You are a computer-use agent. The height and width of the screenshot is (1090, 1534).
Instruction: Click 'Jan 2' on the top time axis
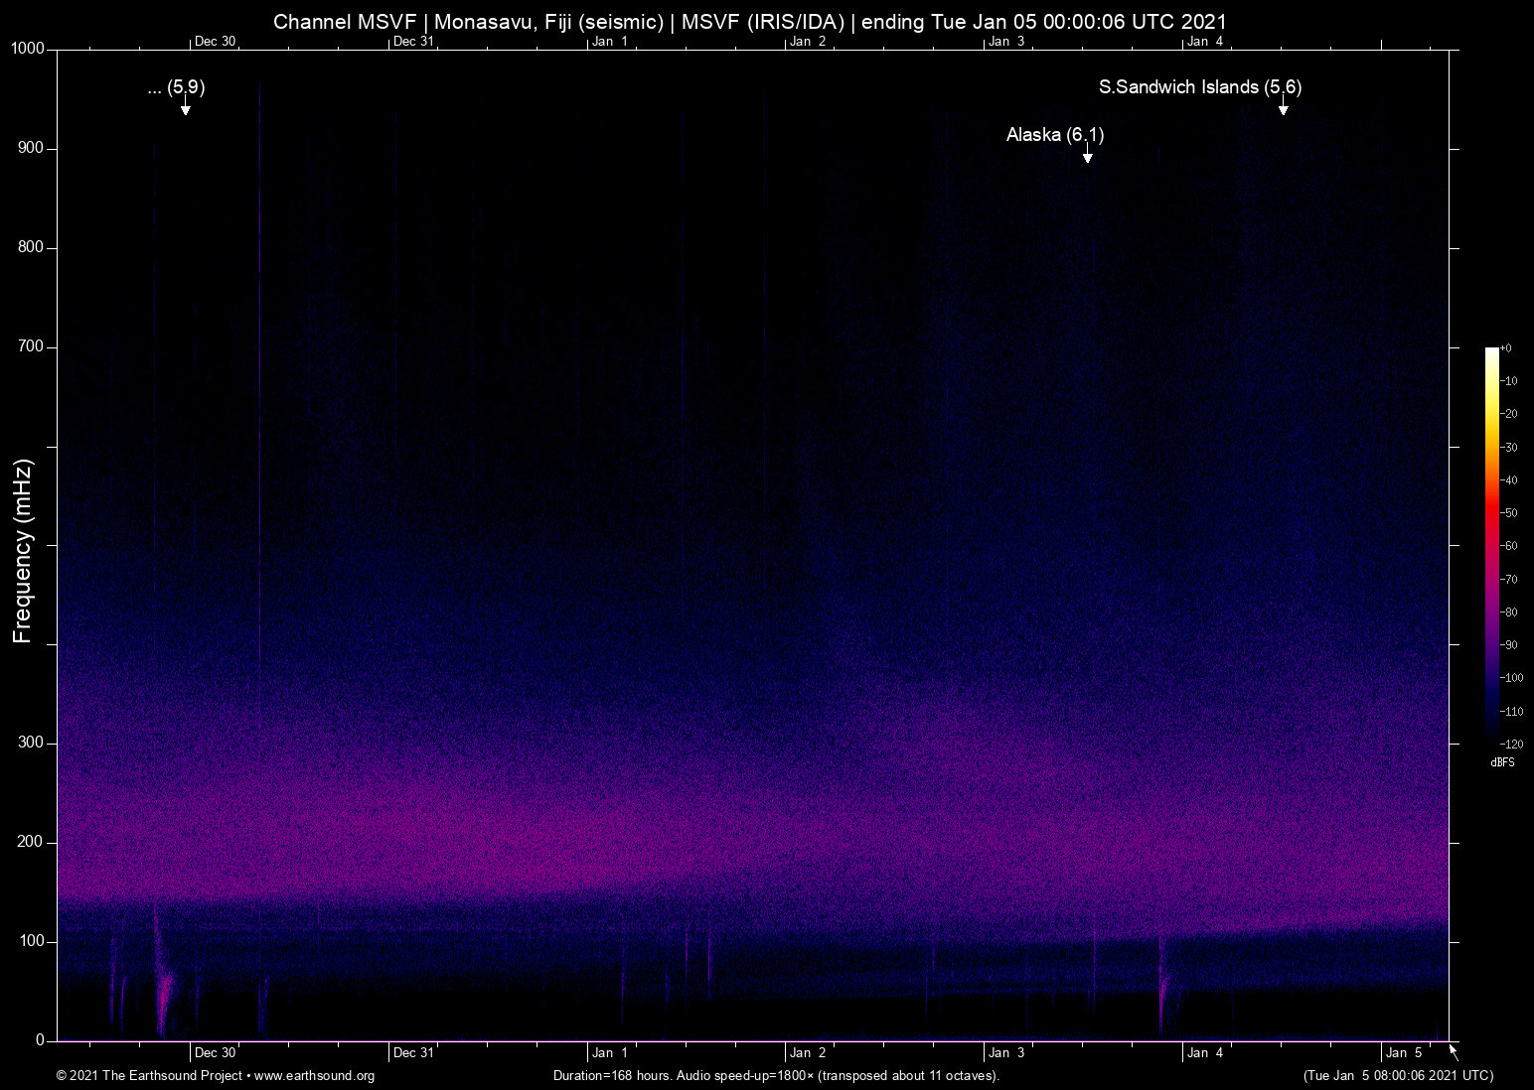809,41
